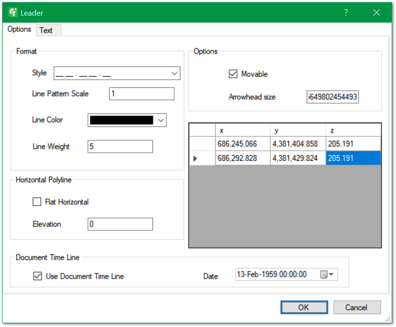Viewport: 396px width, 327px height.
Task: Uncheck Use Document Time Line
Action: (x=38, y=276)
